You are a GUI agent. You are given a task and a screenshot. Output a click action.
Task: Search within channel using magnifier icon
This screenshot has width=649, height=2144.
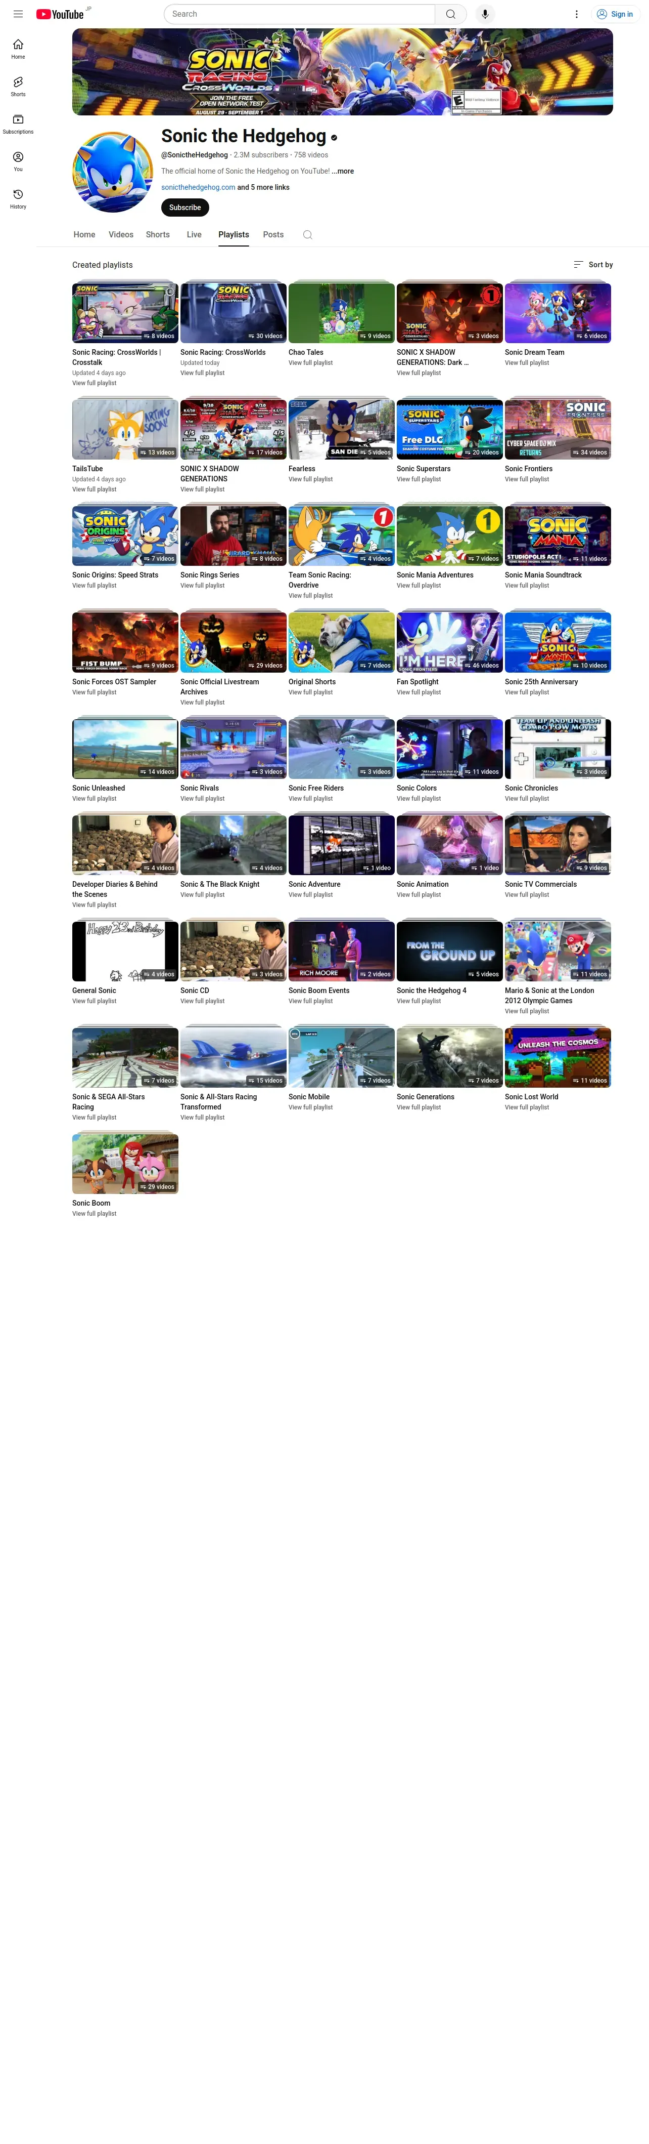click(307, 235)
